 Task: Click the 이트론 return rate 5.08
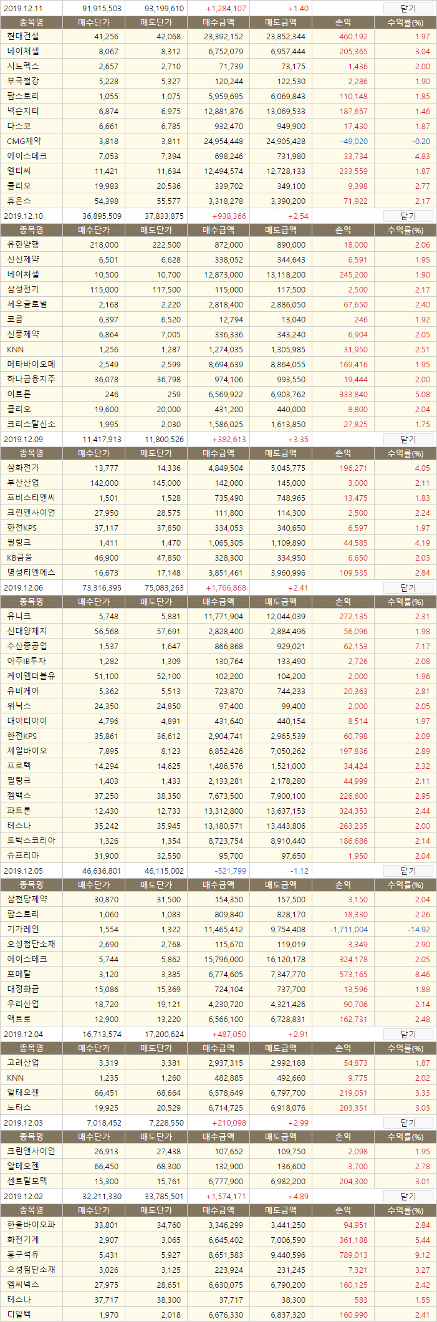pos(423,395)
